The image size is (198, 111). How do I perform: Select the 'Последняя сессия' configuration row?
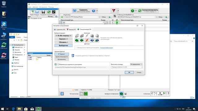(43, 18)
